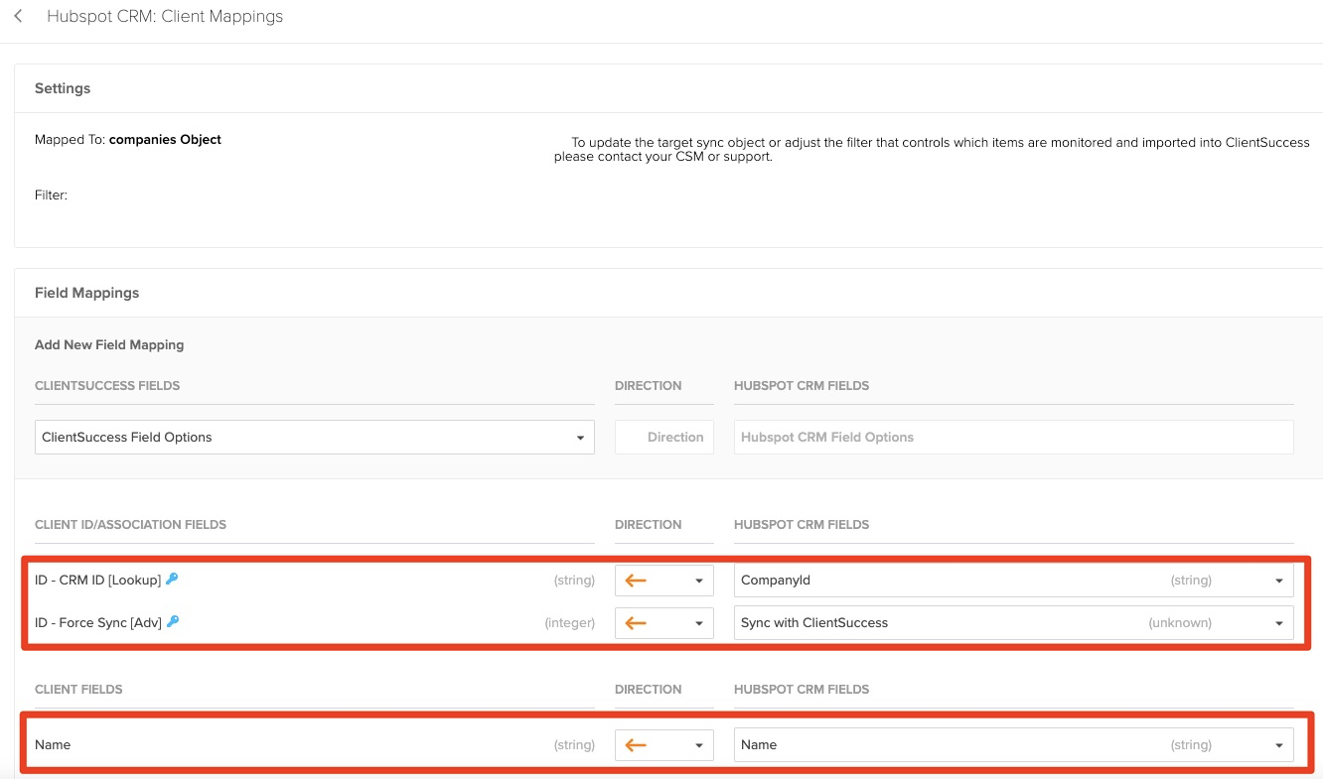
Task: Open the direction dropdown for the Name row
Action: pos(664,745)
